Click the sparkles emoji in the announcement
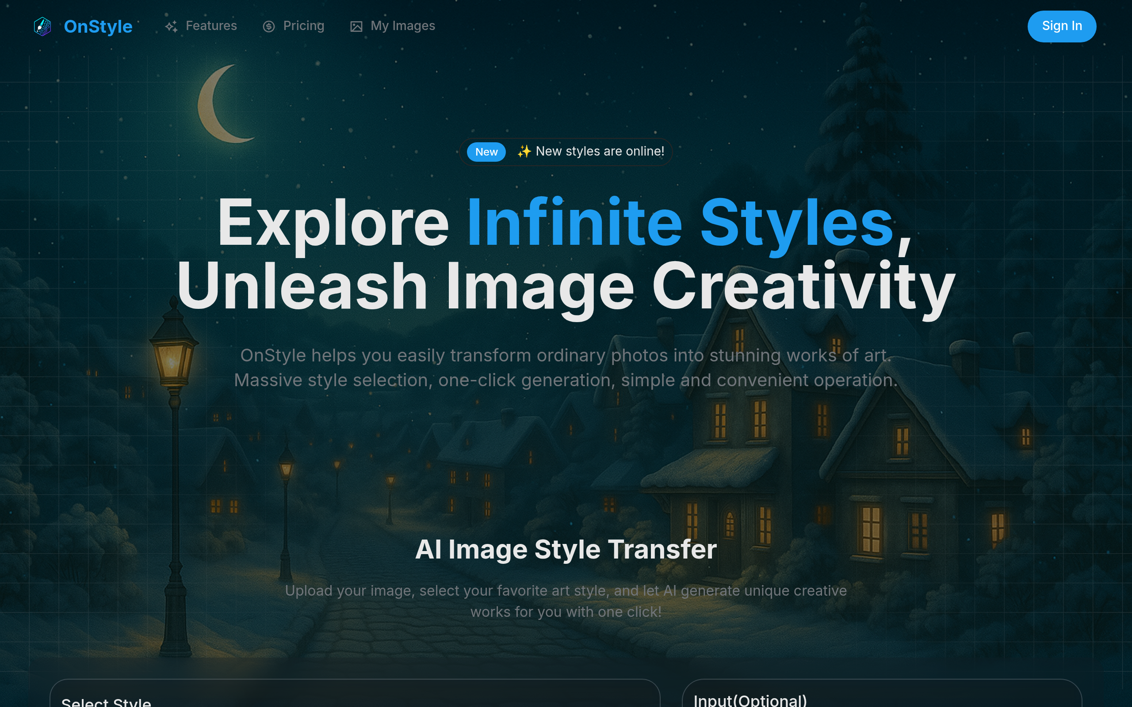Viewport: 1132px width, 707px height. [524, 152]
